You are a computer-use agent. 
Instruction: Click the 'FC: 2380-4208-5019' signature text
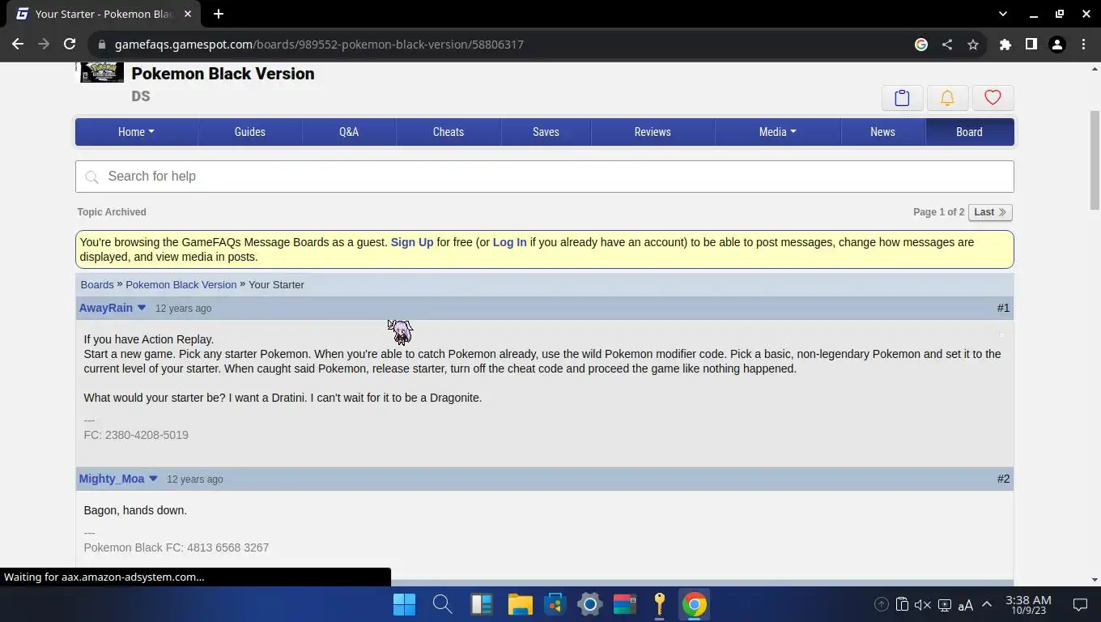tap(136, 435)
